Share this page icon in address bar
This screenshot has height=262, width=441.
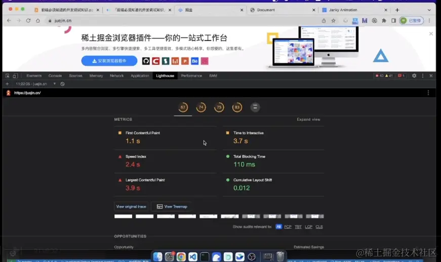324,21
